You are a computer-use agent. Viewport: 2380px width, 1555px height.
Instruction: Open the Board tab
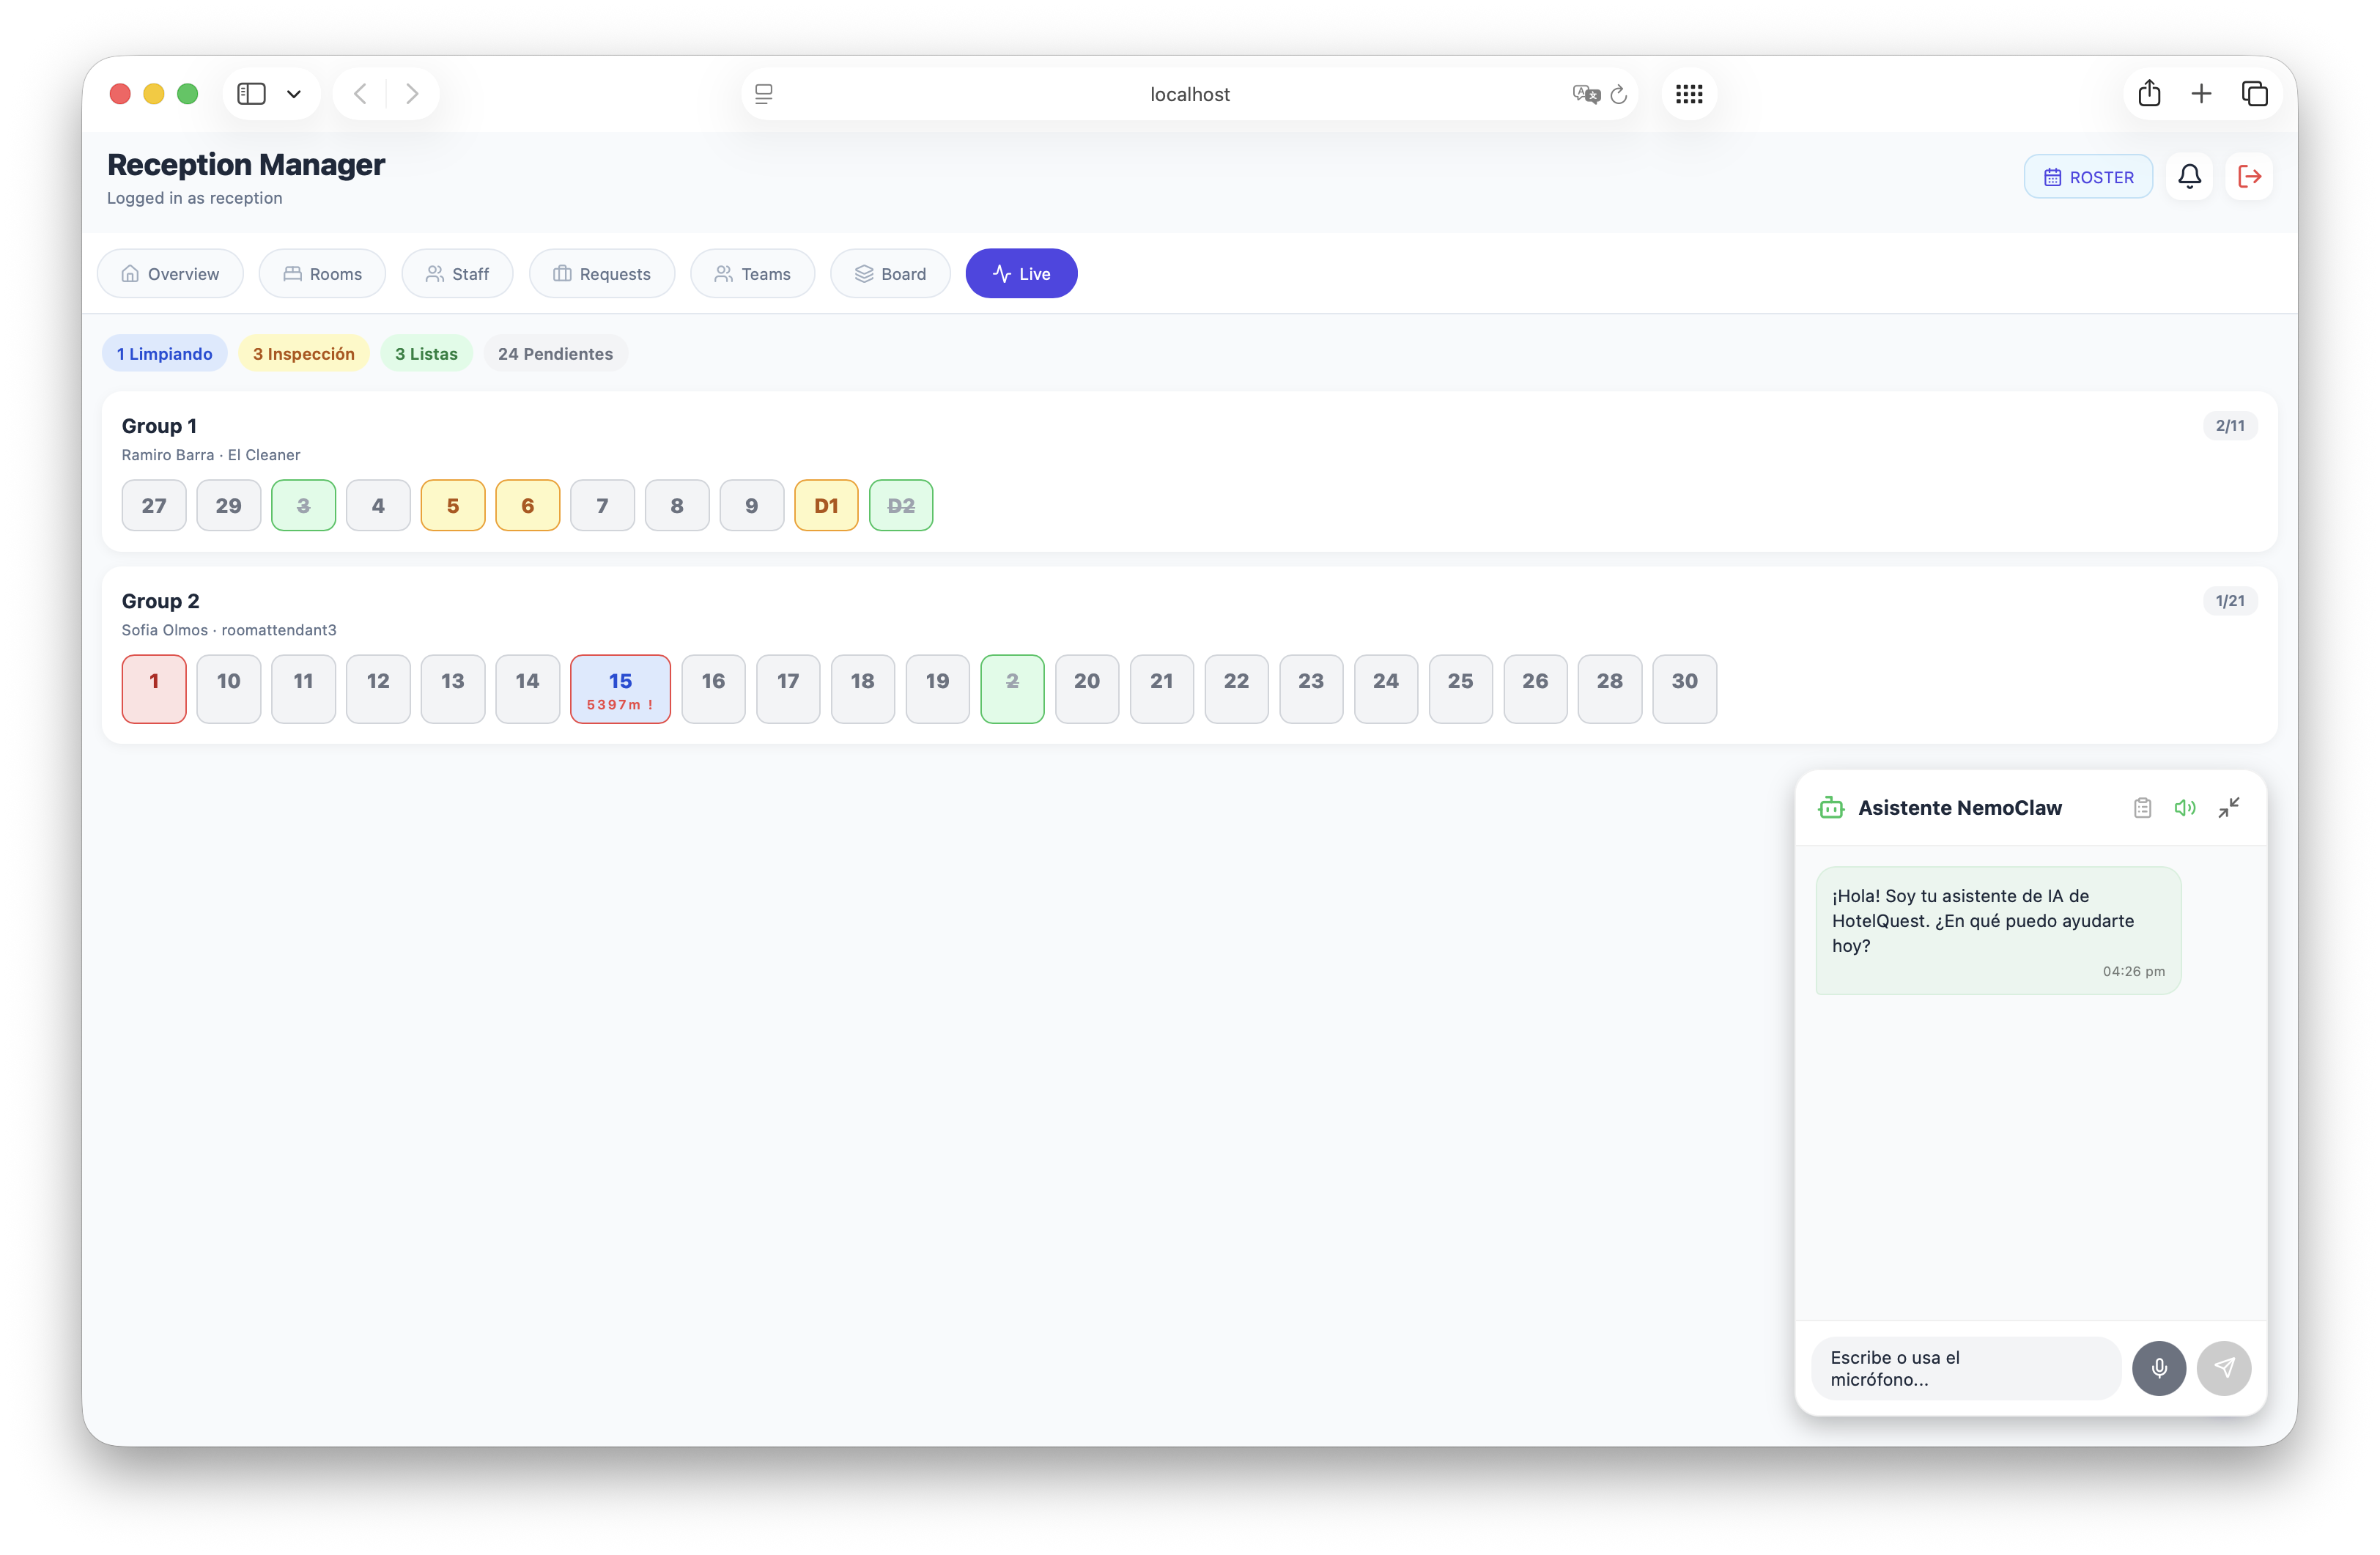click(x=890, y=273)
